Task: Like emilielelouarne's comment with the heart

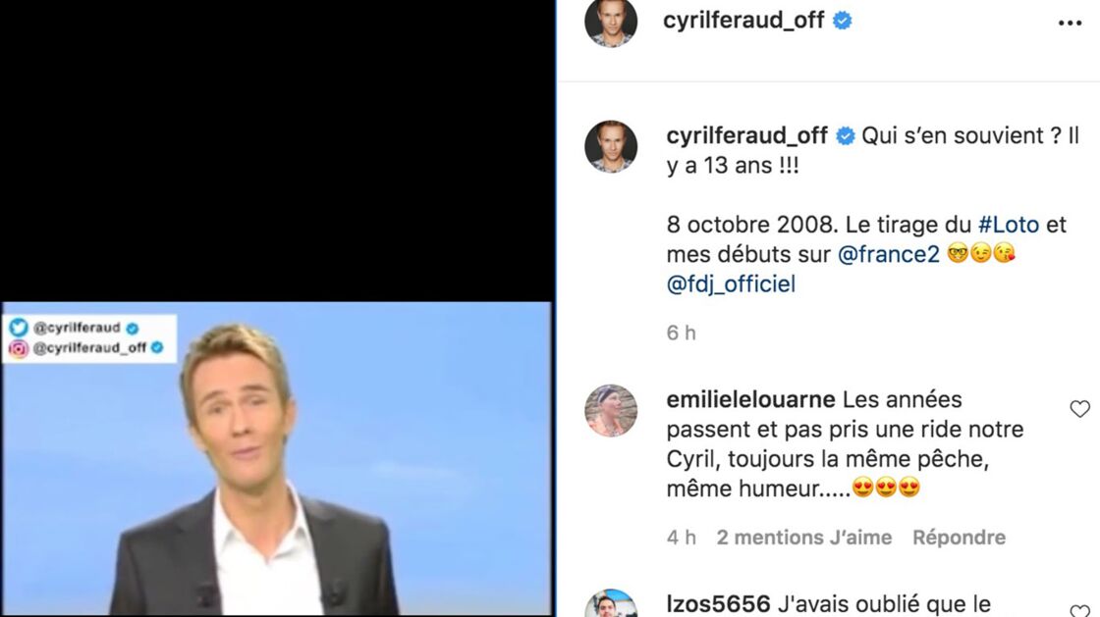Action: (1079, 408)
